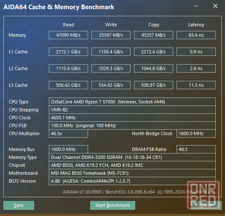Screen dimensions: 225x216
Task: Click Chipset value AMD B550
Action: point(132,165)
